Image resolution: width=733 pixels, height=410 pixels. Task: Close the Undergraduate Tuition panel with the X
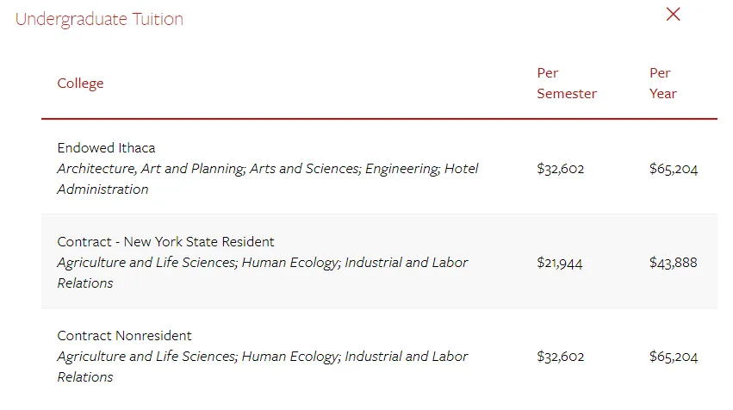[674, 15]
